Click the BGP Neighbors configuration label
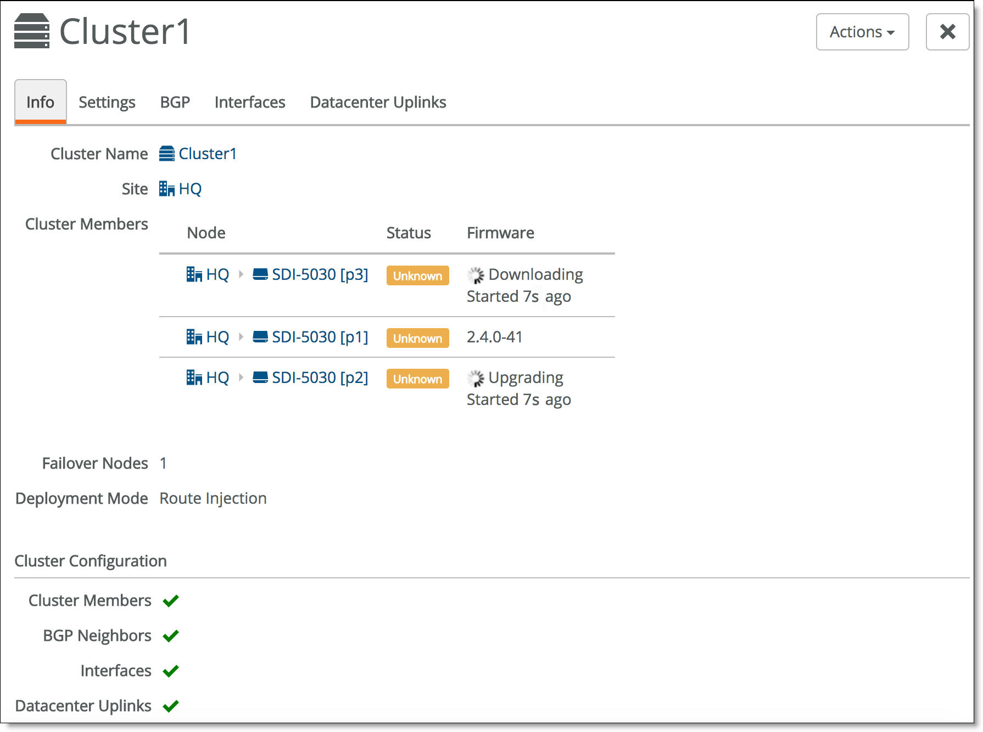983x732 pixels. (x=97, y=635)
